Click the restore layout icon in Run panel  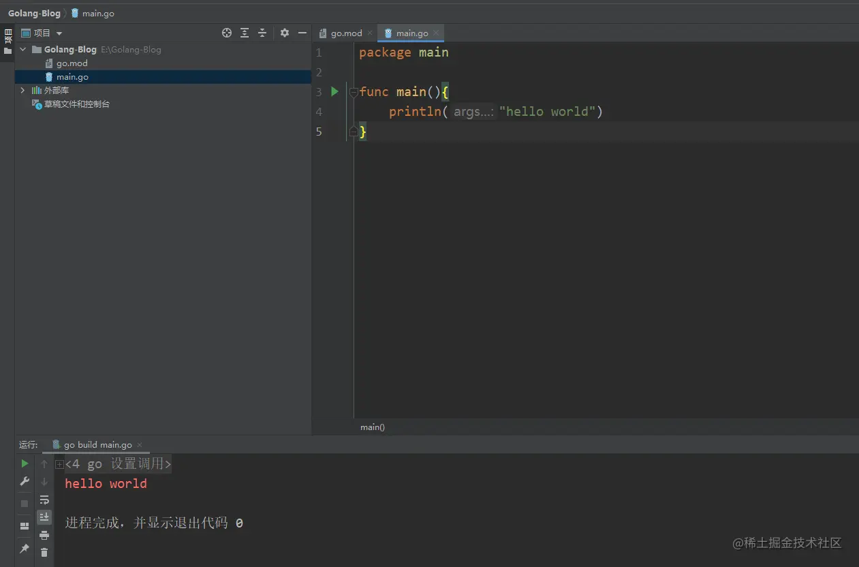[25, 526]
